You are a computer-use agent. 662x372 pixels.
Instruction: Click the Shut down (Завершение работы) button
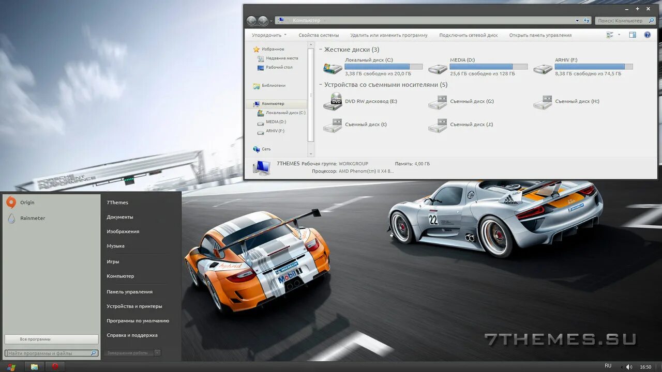128,353
